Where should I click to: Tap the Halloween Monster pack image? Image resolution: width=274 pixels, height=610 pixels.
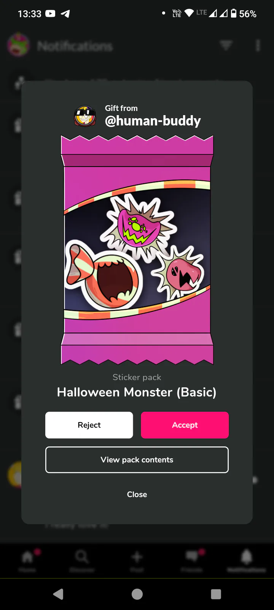coord(137,250)
